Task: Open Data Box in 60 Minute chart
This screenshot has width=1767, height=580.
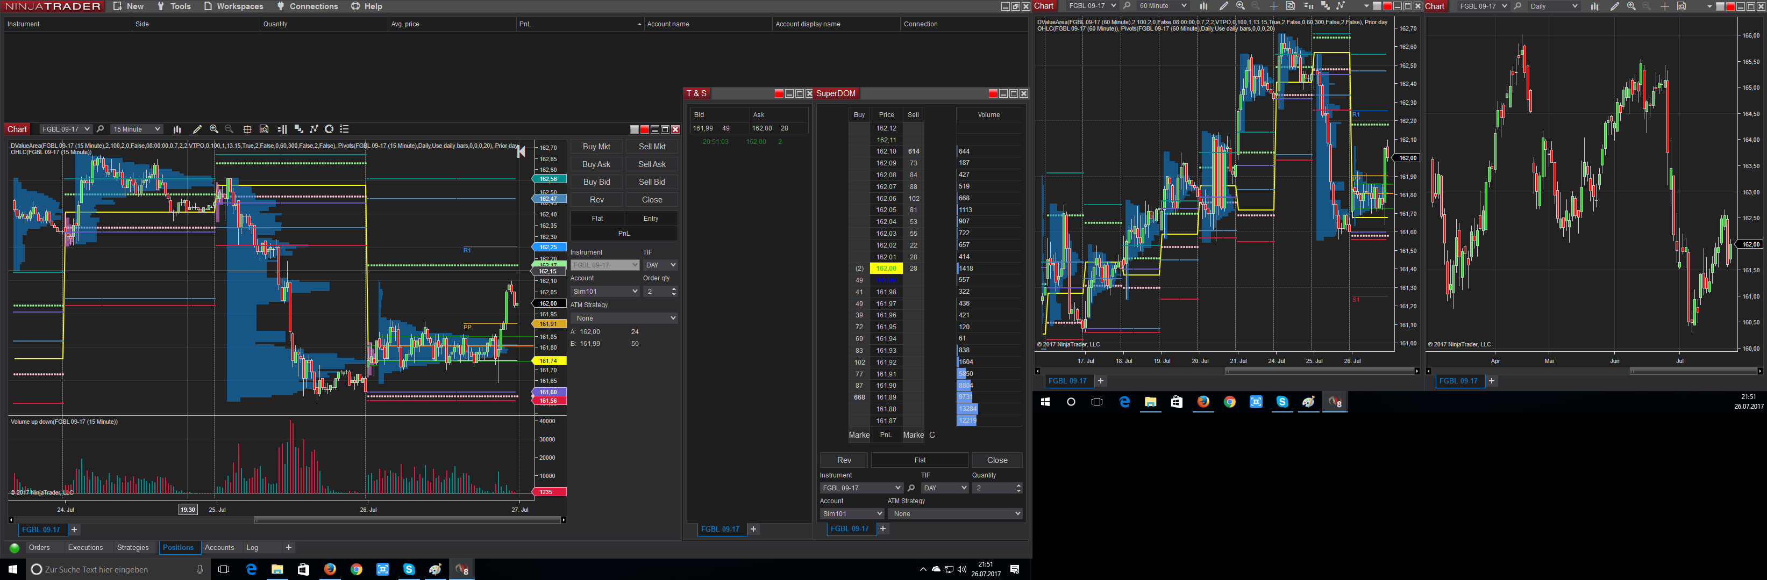Action: click(x=1290, y=6)
